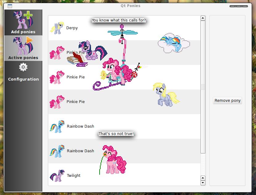This screenshot has height=195, width=256.
Task: Click Twilight Sparkle reading books sprite
Action: tap(87, 54)
